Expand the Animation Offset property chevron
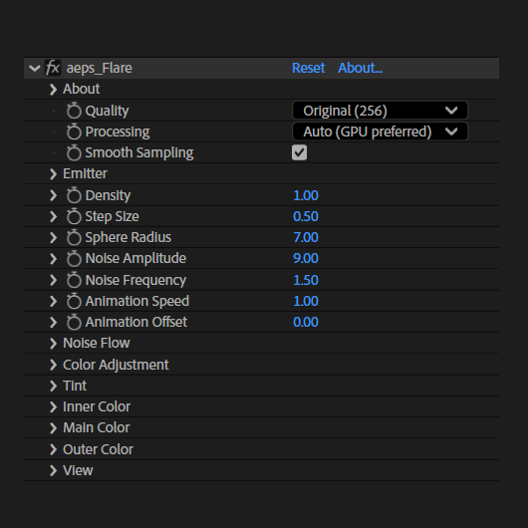 tap(53, 322)
